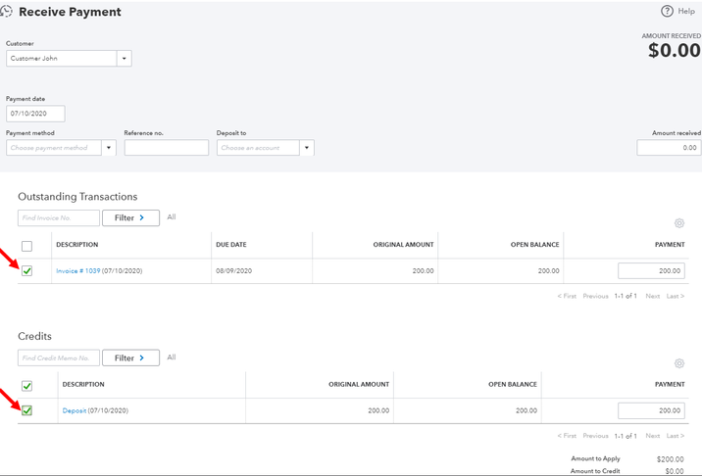This screenshot has width=702, height=476.
Task: Open Outstanding Transactions settings gear
Action: (679, 223)
